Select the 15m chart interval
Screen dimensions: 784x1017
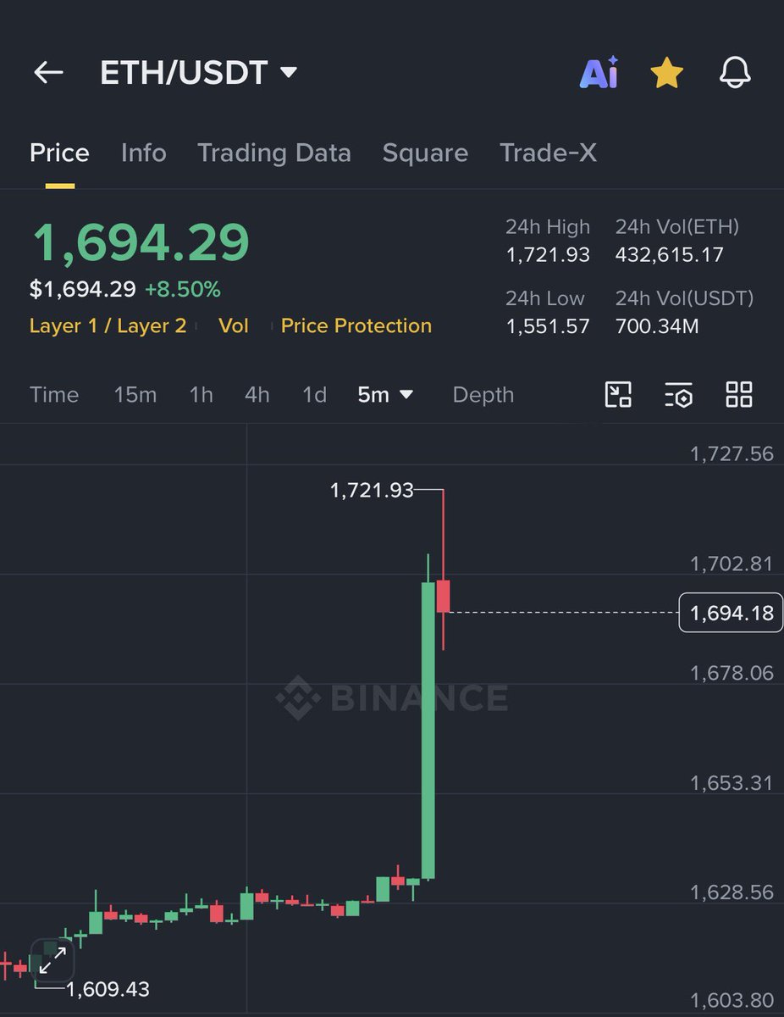coord(135,395)
